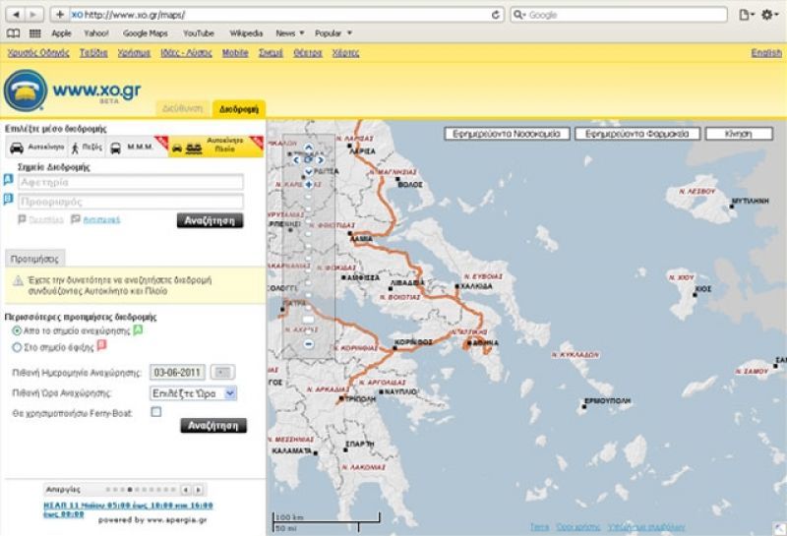This screenshot has width=787, height=536.
Task: Click the Κίνηση traffic button
Action: [739, 134]
